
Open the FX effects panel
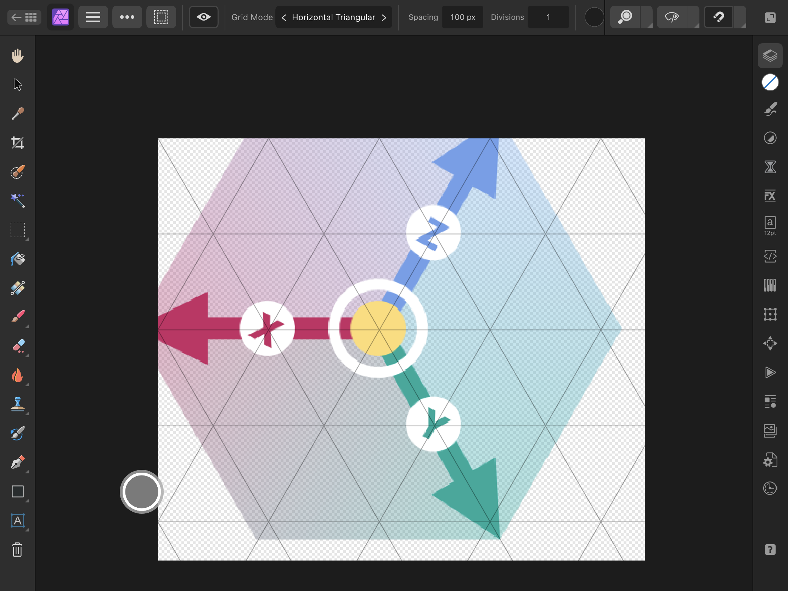(x=770, y=196)
